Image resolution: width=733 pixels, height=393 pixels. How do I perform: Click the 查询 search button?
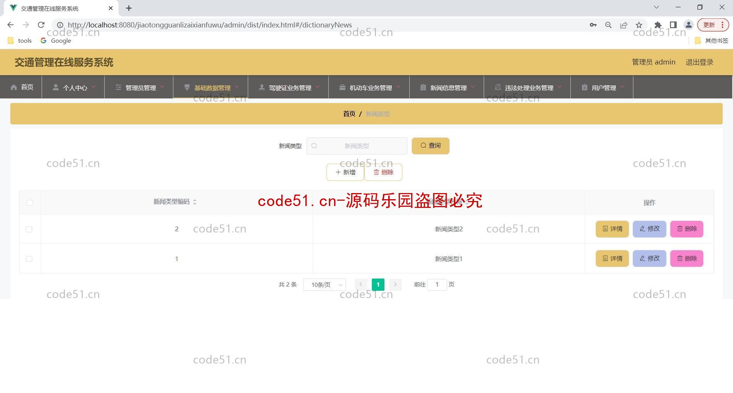pyautogui.click(x=430, y=146)
